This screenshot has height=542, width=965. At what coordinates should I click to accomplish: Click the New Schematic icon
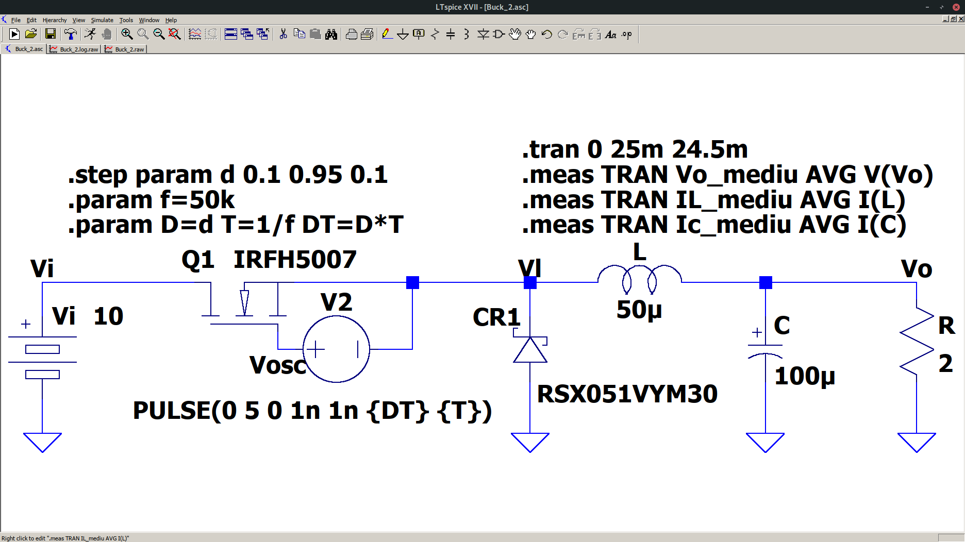click(14, 34)
